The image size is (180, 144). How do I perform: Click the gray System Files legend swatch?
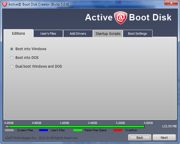click(x=9, y=130)
